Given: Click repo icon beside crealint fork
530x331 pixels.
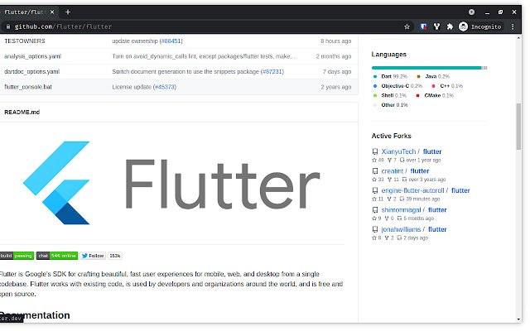Looking at the screenshot, I should (x=375, y=171).
